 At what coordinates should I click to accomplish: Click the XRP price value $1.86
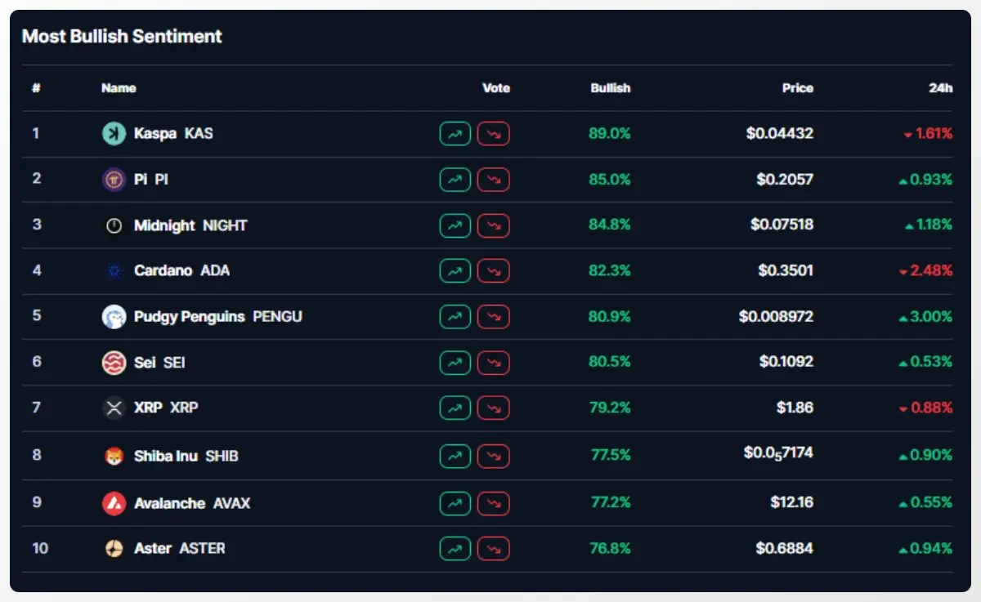[x=795, y=408]
